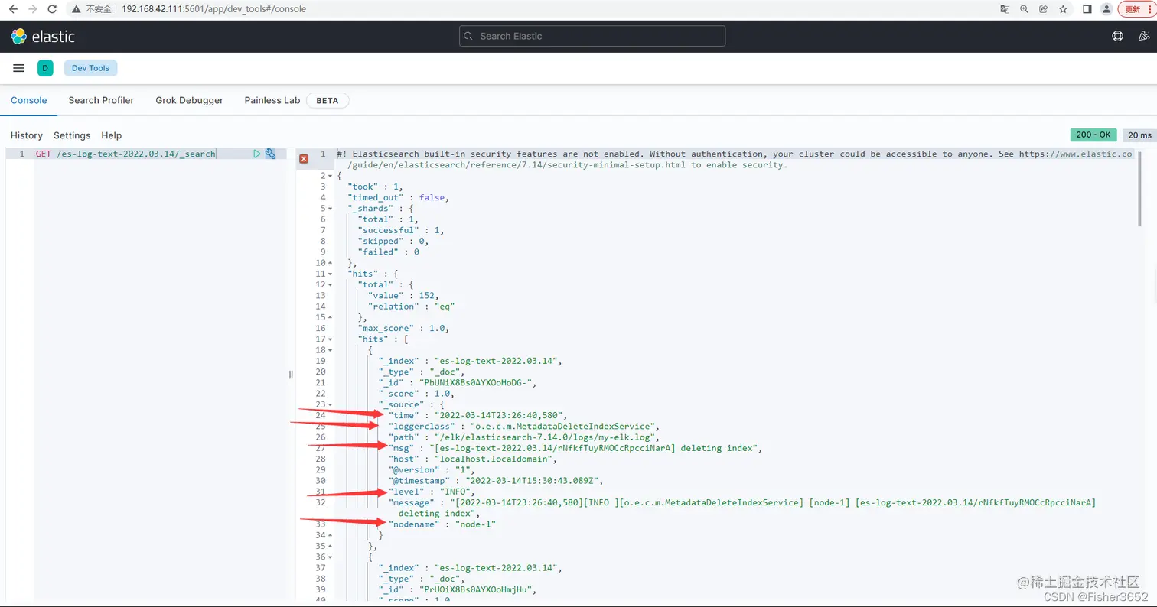Click the GET _search request line in editor

[x=126, y=154]
